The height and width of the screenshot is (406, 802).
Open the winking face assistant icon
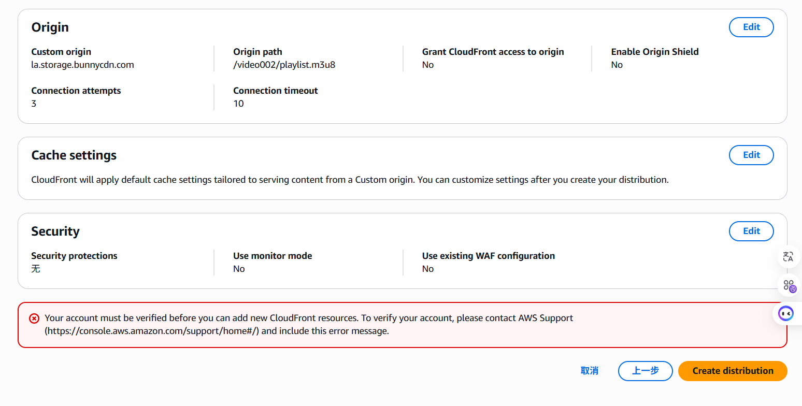click(x=786, y=313)
